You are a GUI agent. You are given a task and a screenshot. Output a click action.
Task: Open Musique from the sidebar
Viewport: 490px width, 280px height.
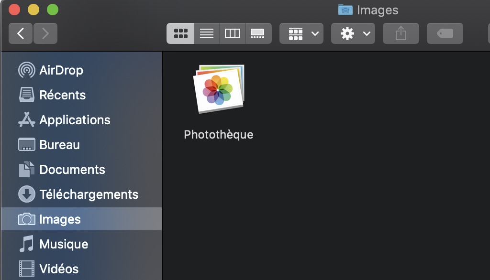[64, 244]
